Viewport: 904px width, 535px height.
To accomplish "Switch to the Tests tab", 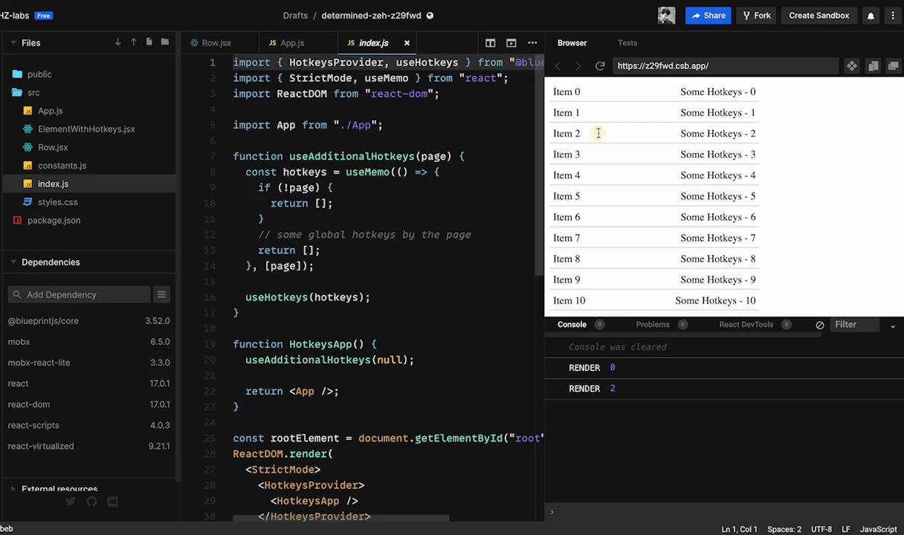I will point(627,43).
